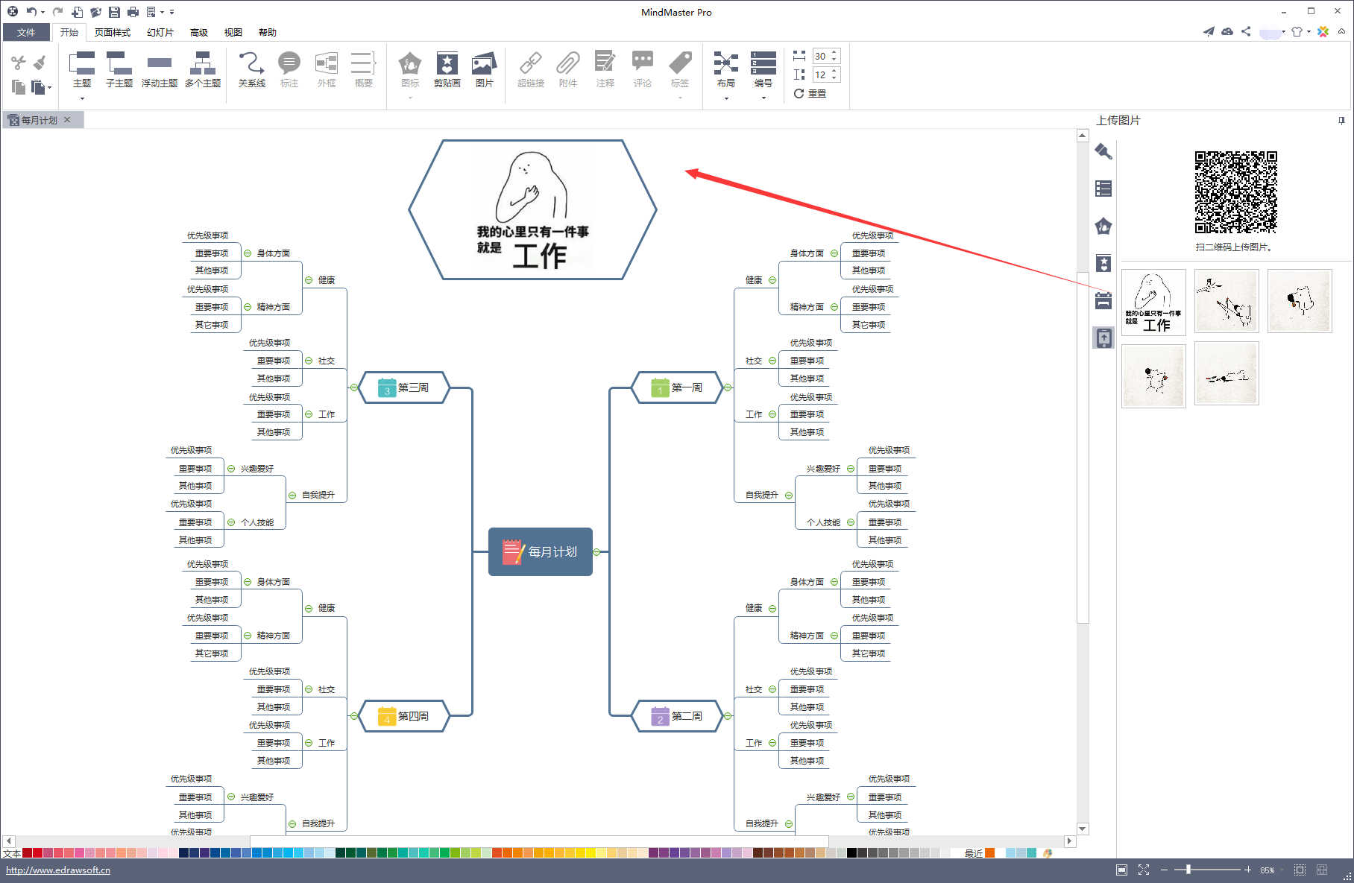1354x883 pixels.
Task: Collapse the 第一周 branch
Action: click(728, 387)
